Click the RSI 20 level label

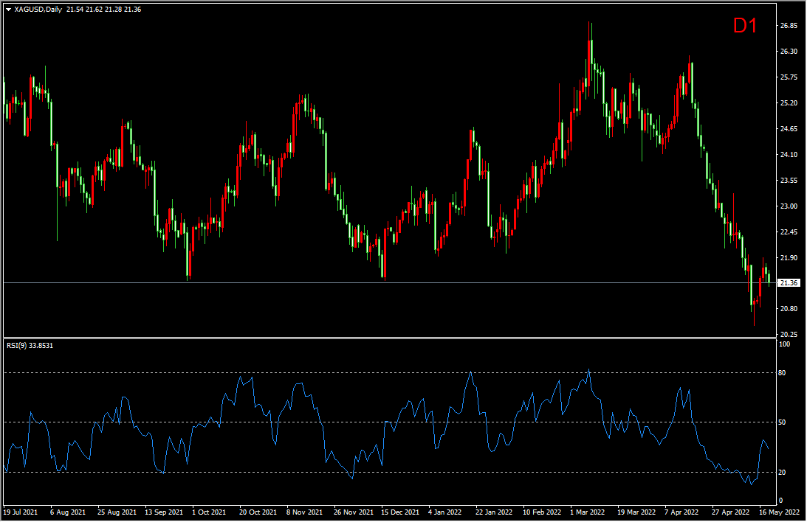coord(783,472)
